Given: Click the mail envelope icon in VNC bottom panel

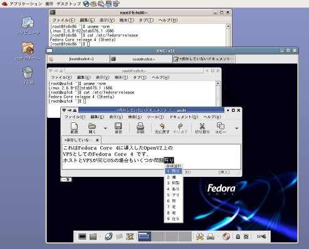Looking at the screenshot, I should point(119,236).
